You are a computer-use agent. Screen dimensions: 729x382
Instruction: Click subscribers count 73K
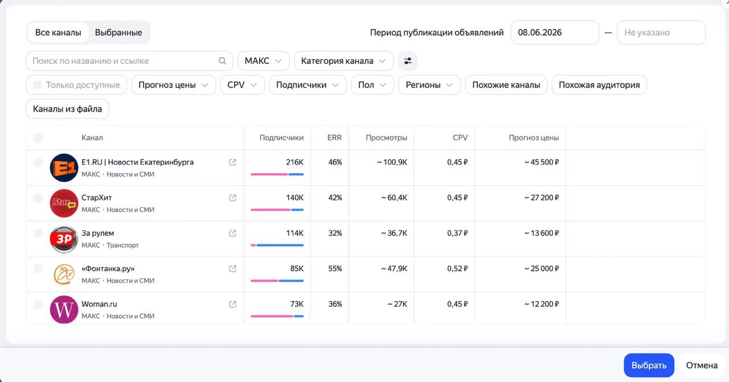pos(297,304)
